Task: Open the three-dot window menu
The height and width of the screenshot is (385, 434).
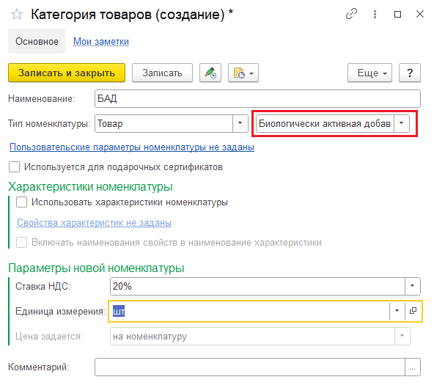Action: point(375,14)
